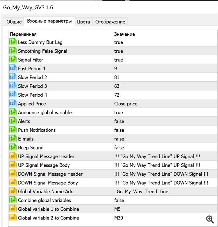Click the boolean icon beside Less Dummy But Lag
This screenshot has width=218, height=227.
click(x=13, y=42)
